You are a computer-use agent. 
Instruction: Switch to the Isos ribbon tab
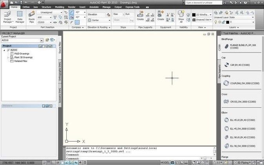pos(36,7)
